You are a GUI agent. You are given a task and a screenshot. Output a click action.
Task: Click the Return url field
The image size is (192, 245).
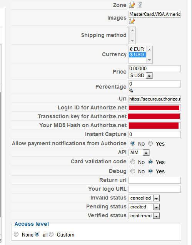pyautogui.click(x=155, y=180)
